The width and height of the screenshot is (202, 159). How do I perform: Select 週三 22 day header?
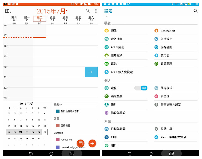53,19
